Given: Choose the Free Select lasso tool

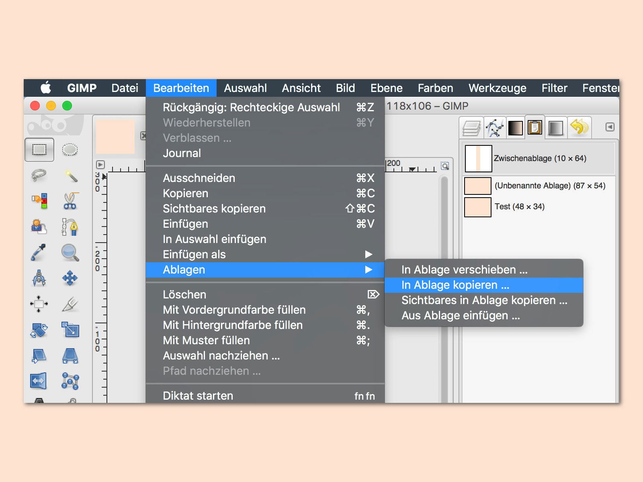Looking at the screenshot, I should click(x=39, y=176).
